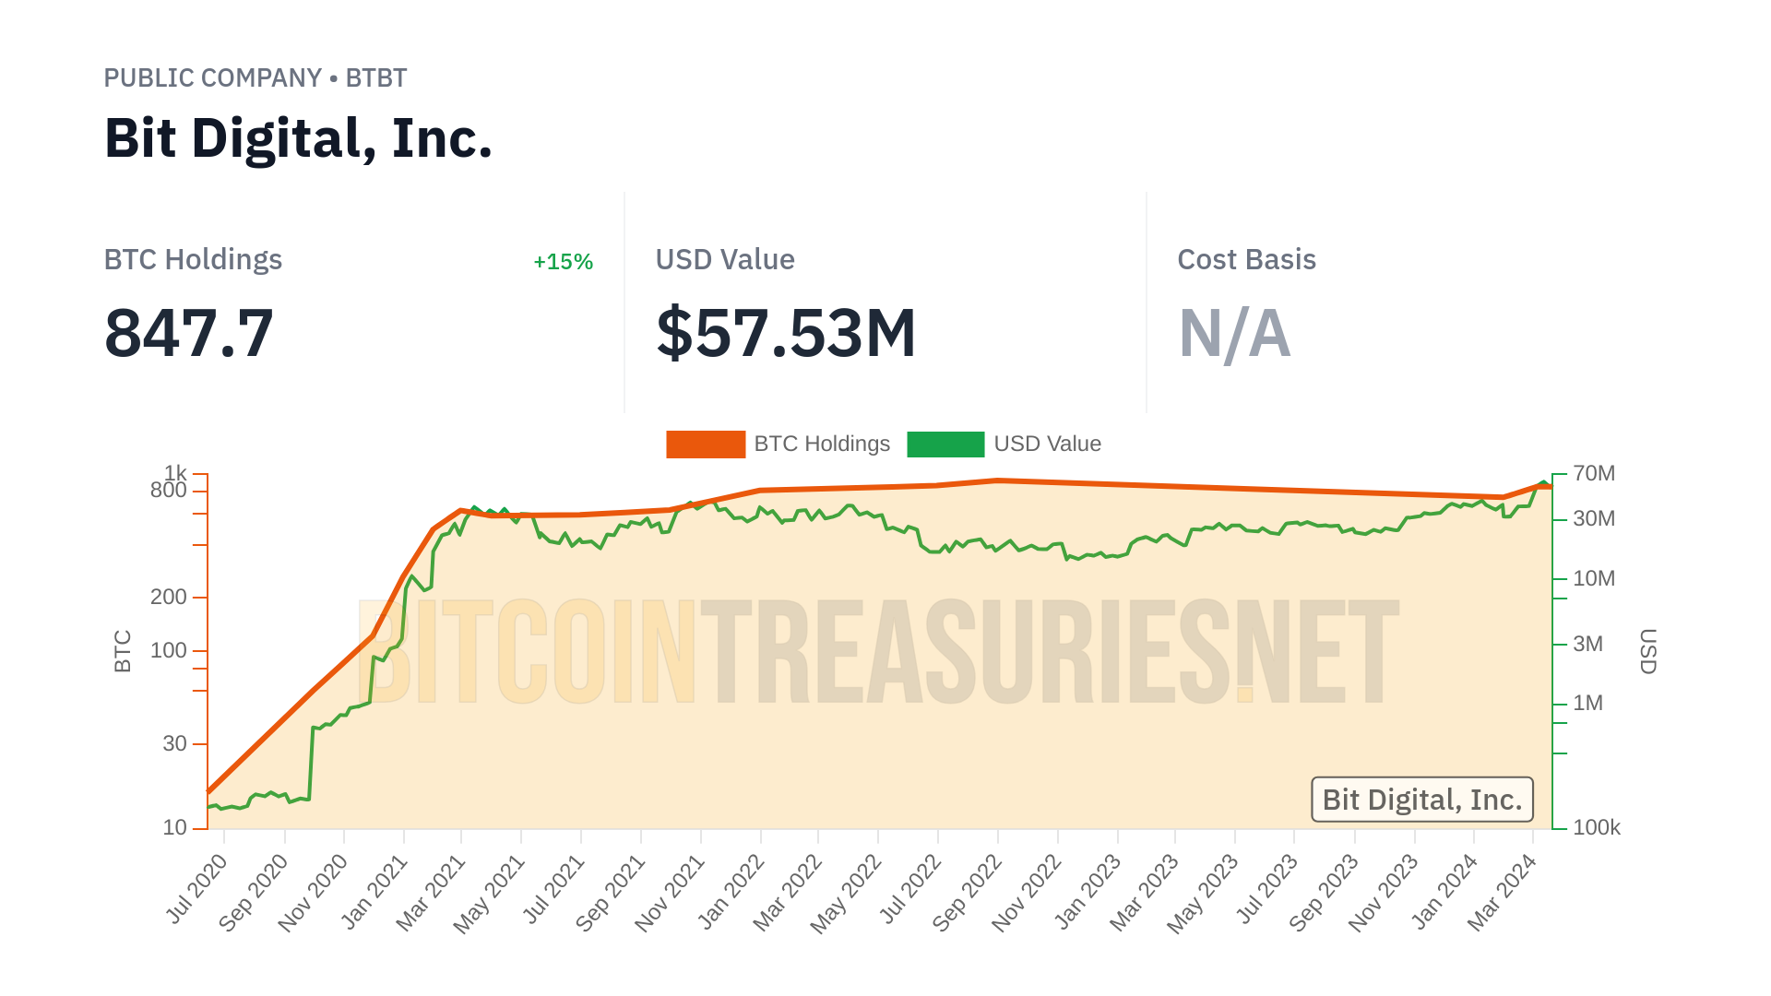This screenshot has height=996, width=1771.
Task: Click the +15% change badge
Action: [563, 262]
